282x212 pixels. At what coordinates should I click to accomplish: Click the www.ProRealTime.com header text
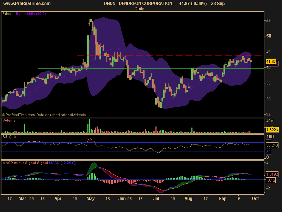27,4
